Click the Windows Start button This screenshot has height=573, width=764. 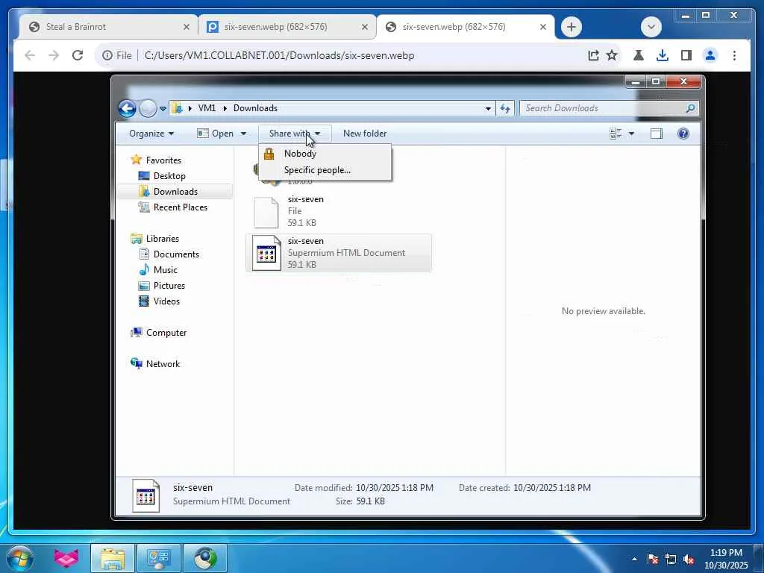point(20,558)
